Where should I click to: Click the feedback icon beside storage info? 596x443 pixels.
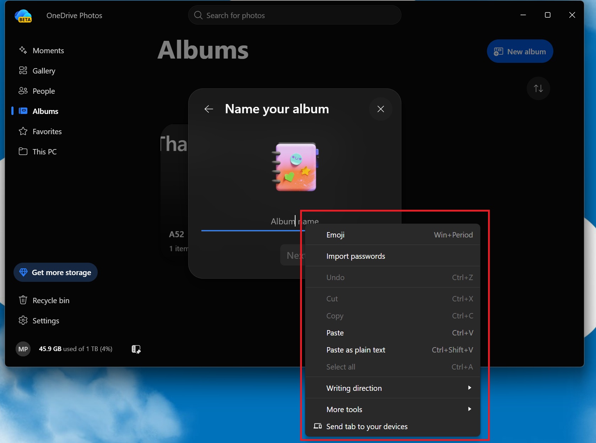(136, 349)
